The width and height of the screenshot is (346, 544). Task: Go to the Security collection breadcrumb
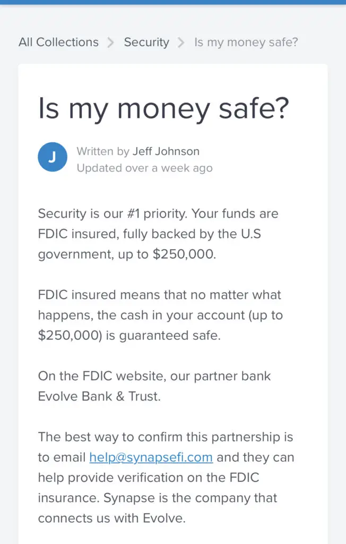146,42
